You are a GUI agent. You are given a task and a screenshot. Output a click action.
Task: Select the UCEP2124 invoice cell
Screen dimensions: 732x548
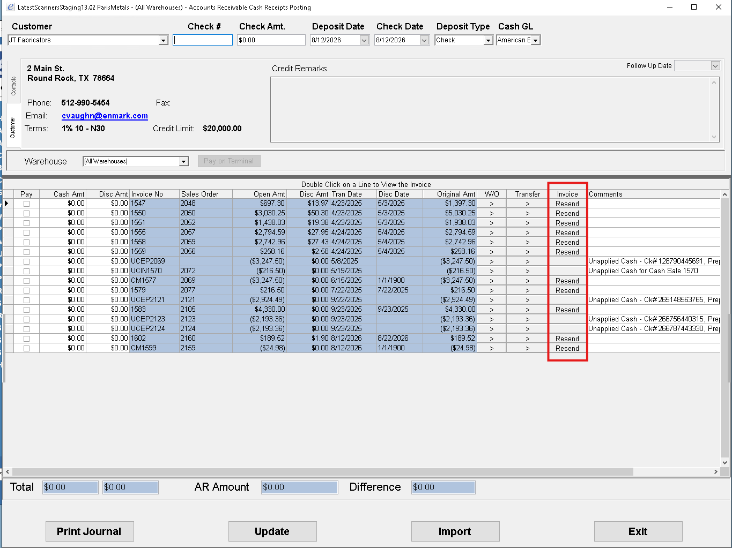pos(154,329)
